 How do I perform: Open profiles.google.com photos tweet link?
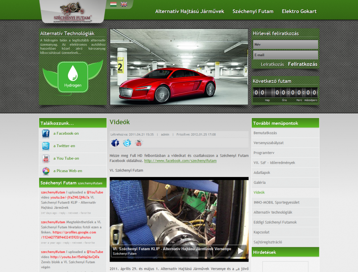coord(68,235)
